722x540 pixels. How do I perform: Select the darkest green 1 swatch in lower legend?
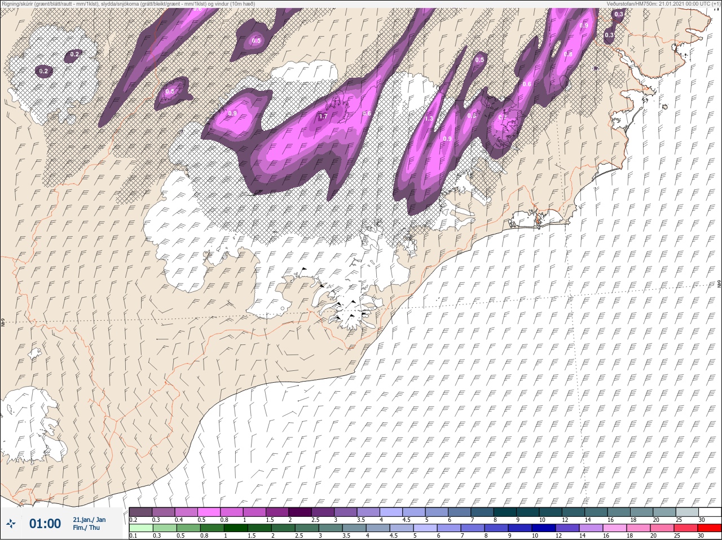(x=235, y=528)
